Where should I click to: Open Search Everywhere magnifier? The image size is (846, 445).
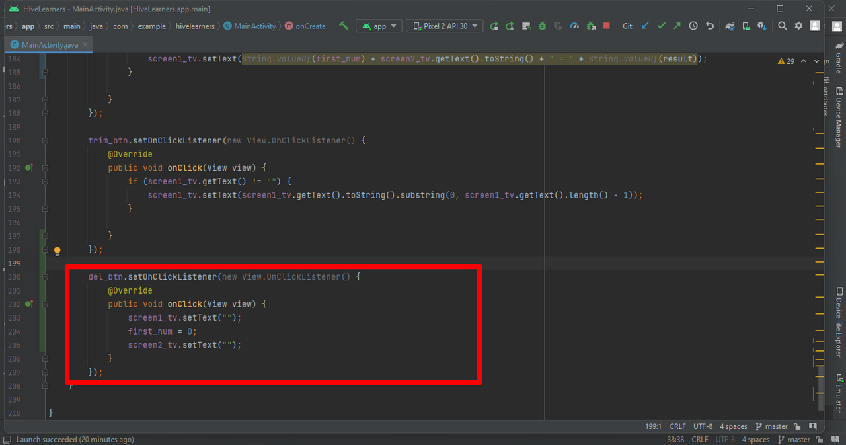point(783,26)
